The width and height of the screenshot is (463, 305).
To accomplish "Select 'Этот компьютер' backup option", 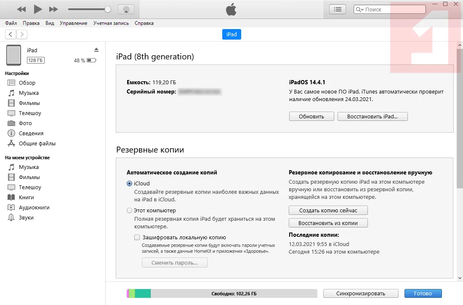I will point(130,211).
